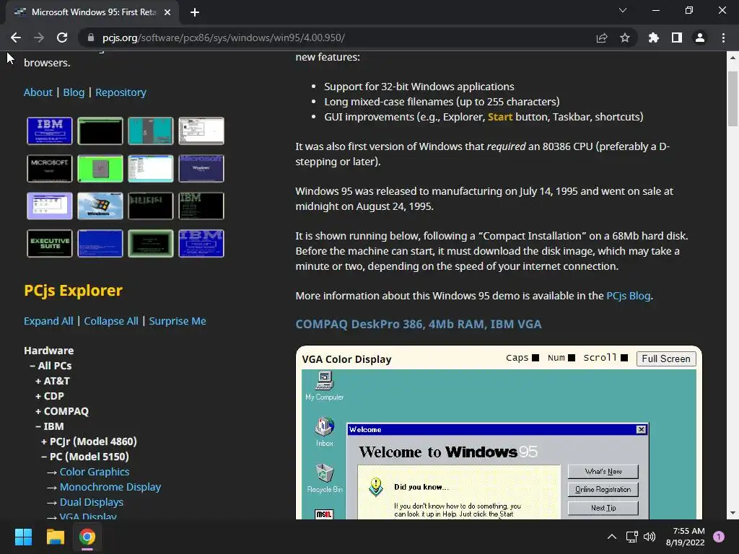
Task: Share this page icon
Action: (602, 38)
